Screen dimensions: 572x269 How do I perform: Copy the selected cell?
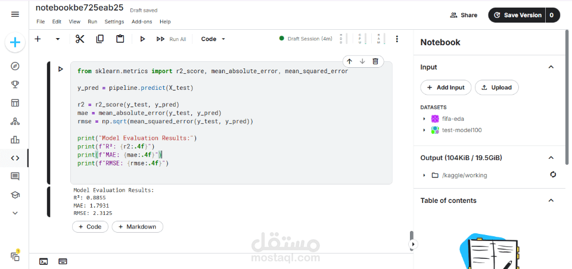100,39
